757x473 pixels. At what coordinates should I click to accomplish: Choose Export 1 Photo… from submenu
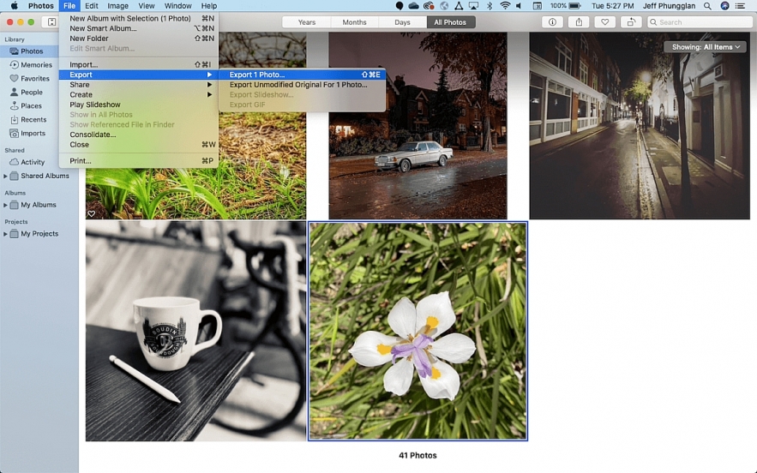pos(257,75)
